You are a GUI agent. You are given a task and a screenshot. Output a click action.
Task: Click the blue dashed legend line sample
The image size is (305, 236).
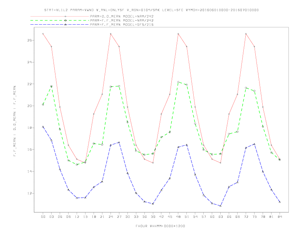click(x=60, y=25)
